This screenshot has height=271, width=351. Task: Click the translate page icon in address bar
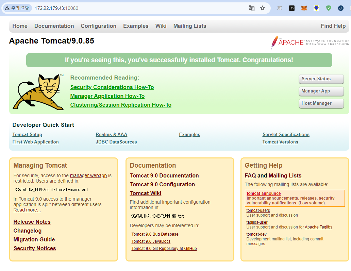252,8
